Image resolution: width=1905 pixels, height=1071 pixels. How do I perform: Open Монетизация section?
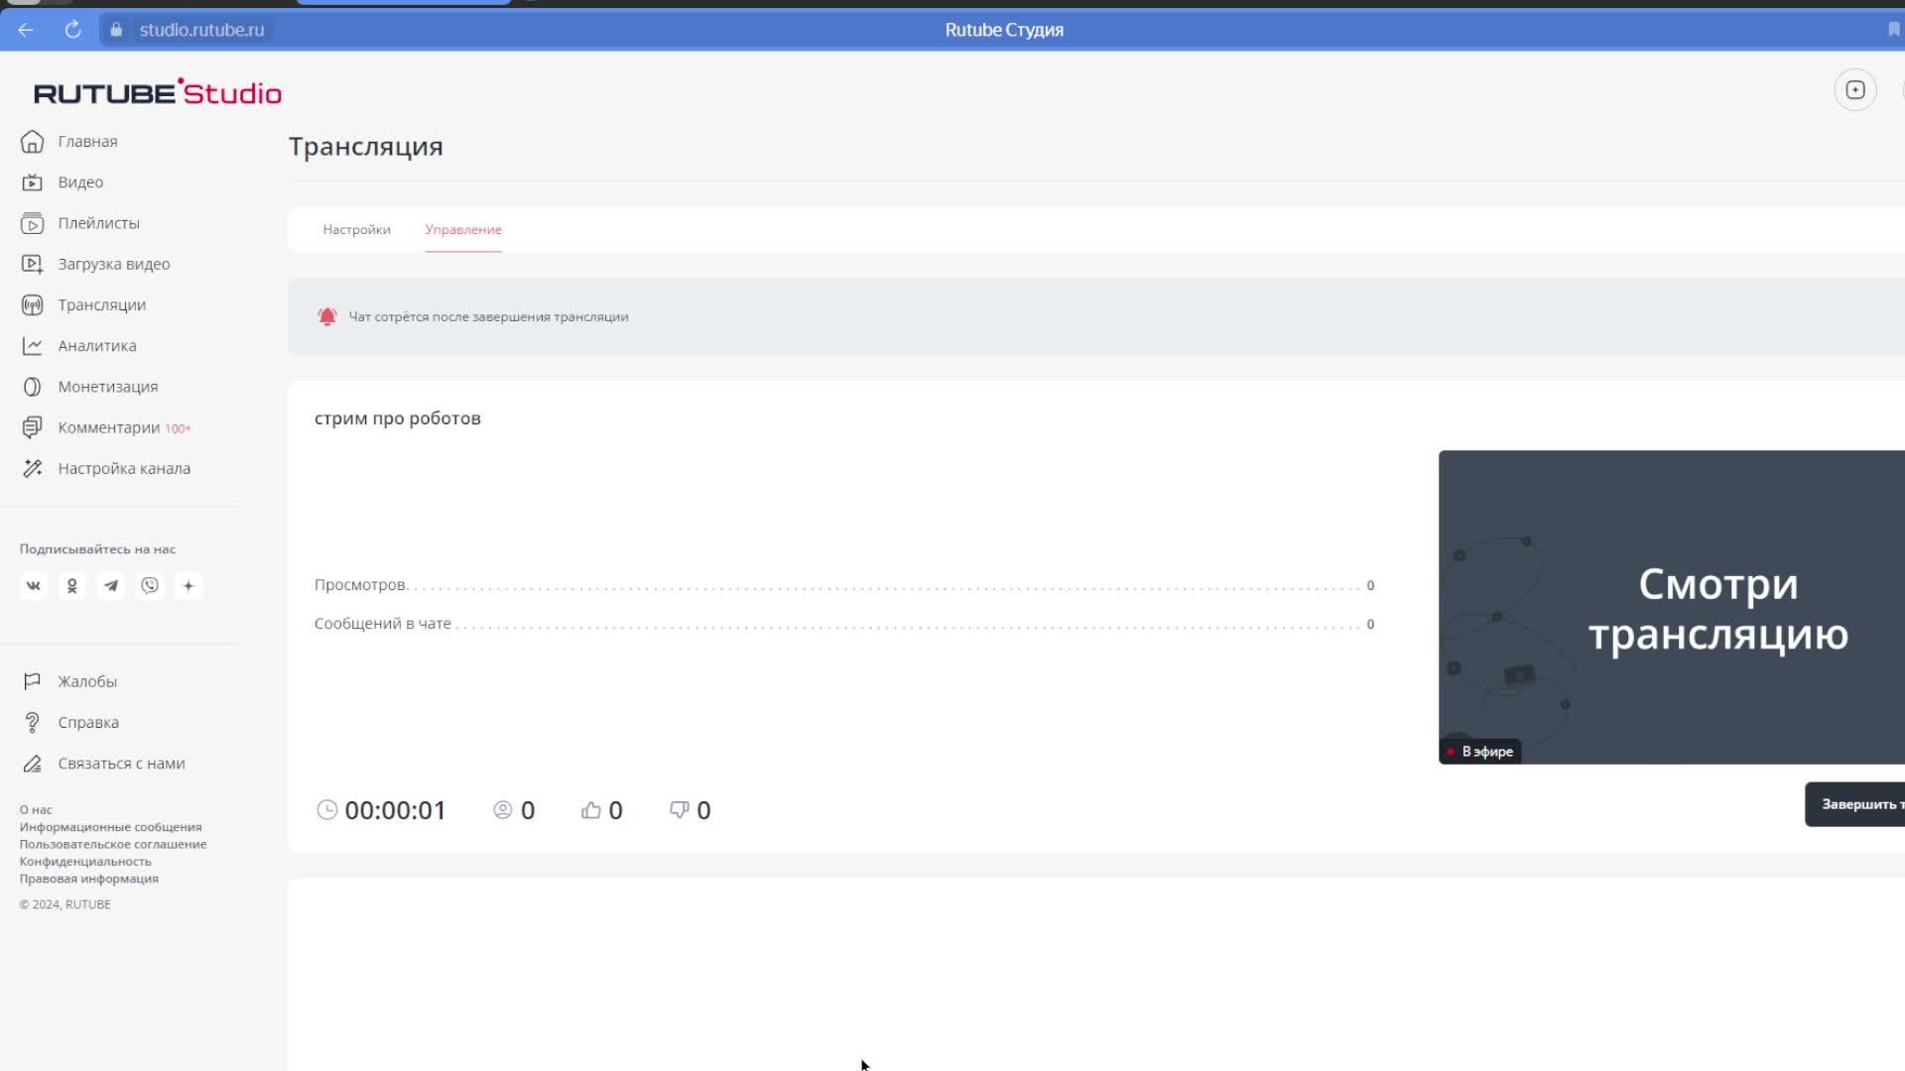click(x=108, y=387)
